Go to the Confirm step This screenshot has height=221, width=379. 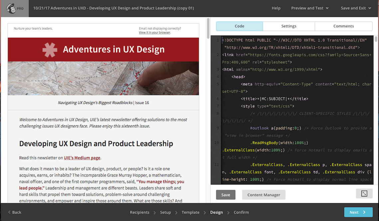[x=241, y=212]
